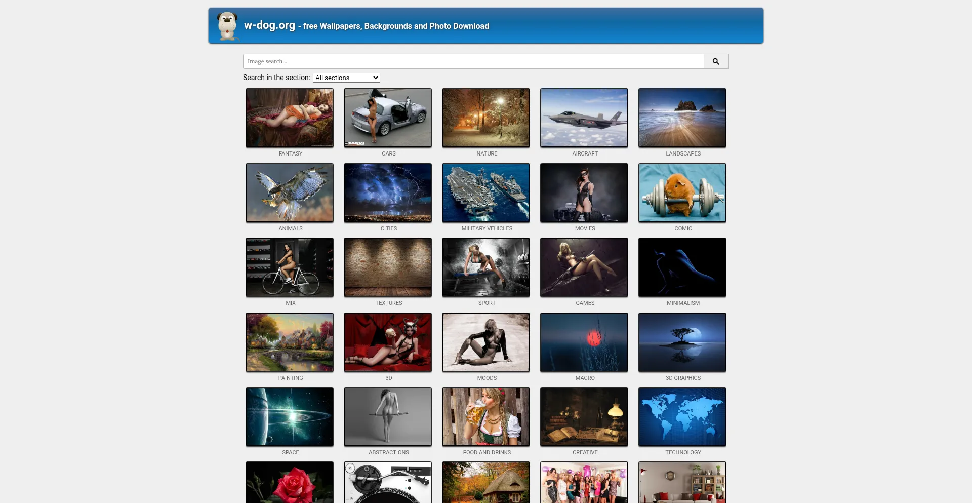972x503 pixels.
Task: Click the magnifying glass search button
Action: [x=716, y=61]
